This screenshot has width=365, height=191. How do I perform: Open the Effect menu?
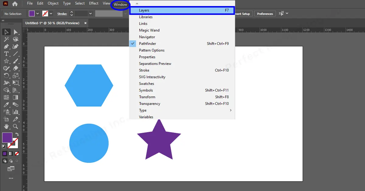point(94,3)
